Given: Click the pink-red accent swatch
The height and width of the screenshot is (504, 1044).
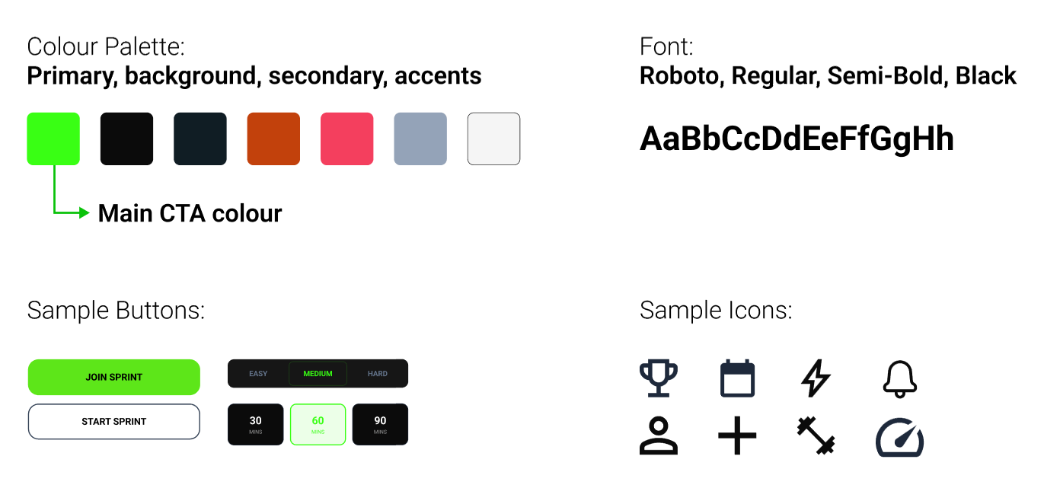Looking at the screenshot, I should click(x=346, y=139).
